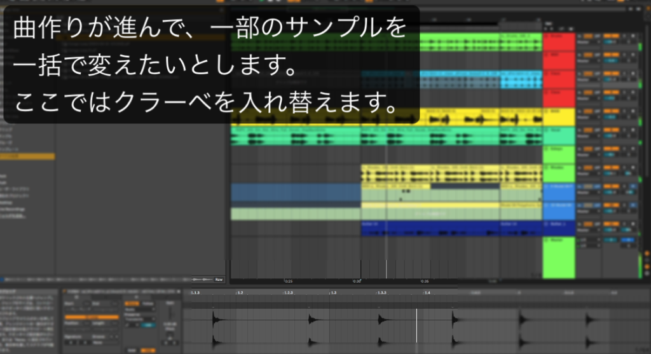The image size is (651, 354).
Task: Click the preview waveform icon beside Raw
Action: point(203,279)
